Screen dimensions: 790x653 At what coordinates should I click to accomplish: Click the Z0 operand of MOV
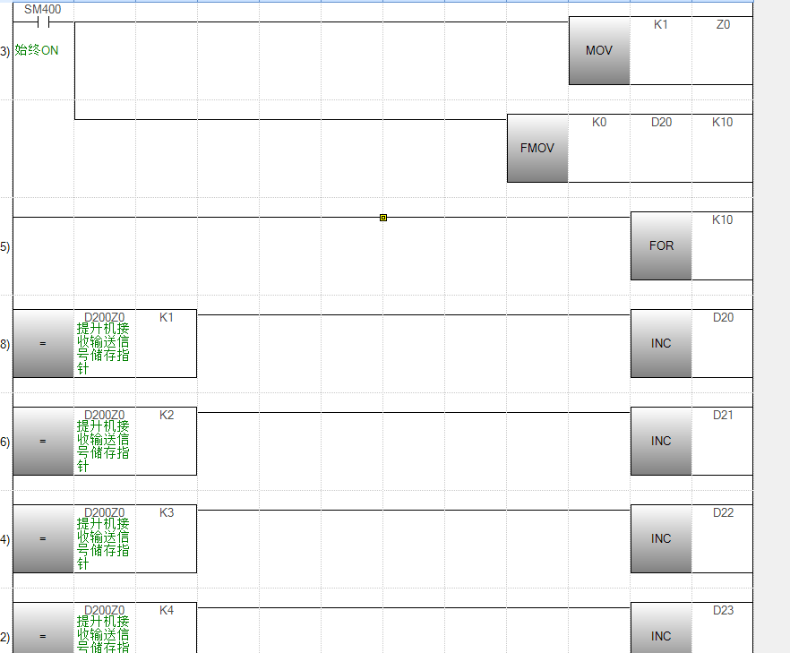723,25
